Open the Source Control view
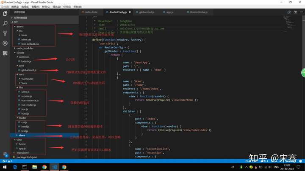The width and height of the screenshot is (305, 171). [x=5, y=33]
